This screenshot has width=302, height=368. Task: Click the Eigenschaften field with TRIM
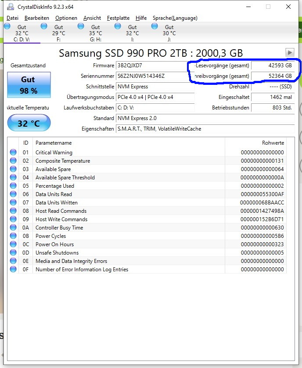click(205, 129)
